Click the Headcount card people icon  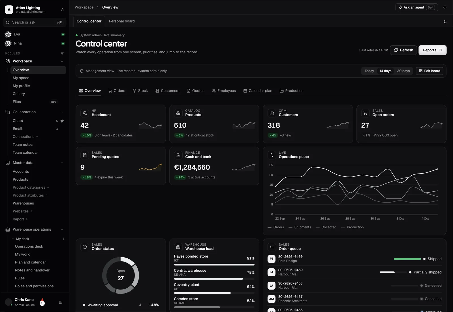click(x=85, y=113)
